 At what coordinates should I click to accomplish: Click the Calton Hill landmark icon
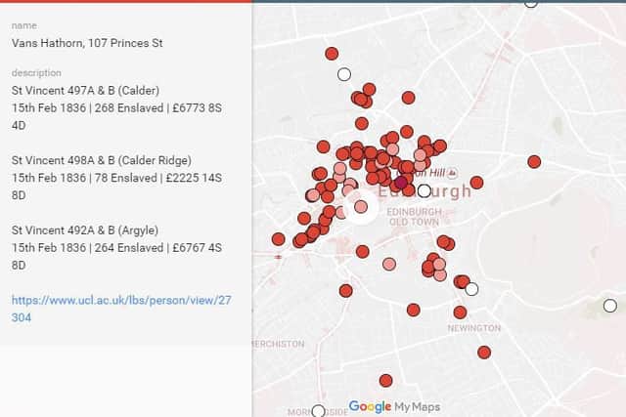[452, 173]
